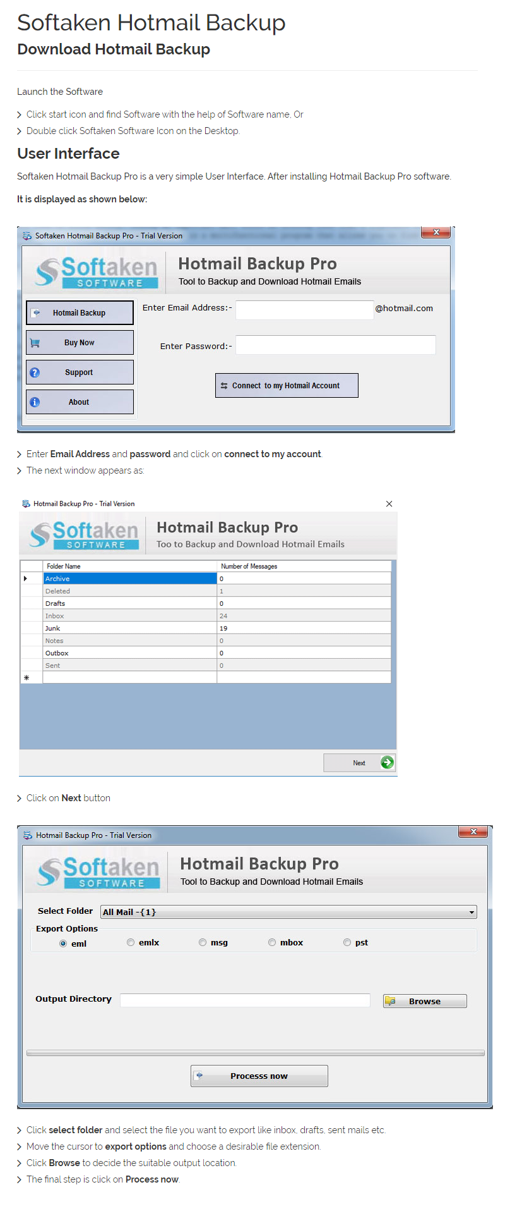Image resolution: width=510 pixels, height=1211 pixels.
Task: Click the Buy Now cart button
Action: (x=80, y=342)
